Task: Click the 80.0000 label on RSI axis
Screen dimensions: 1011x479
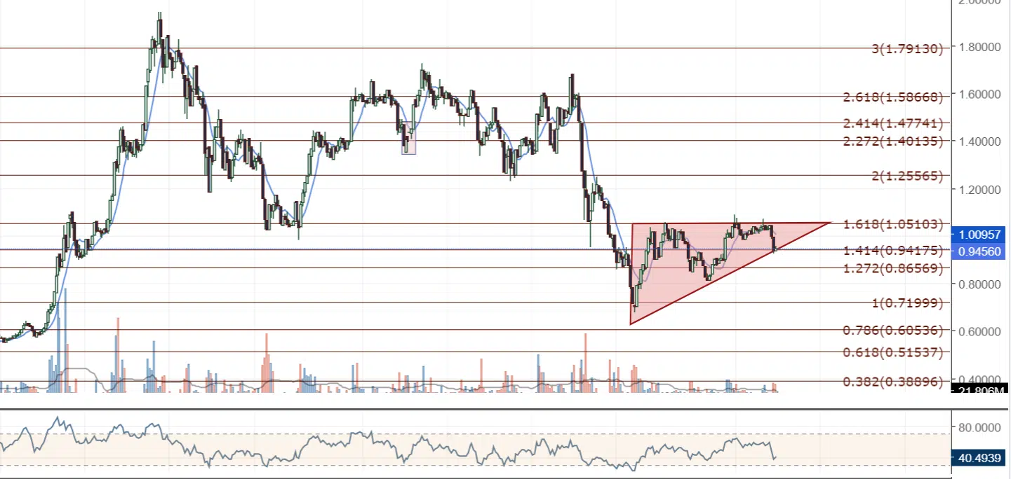Action: 978,426
